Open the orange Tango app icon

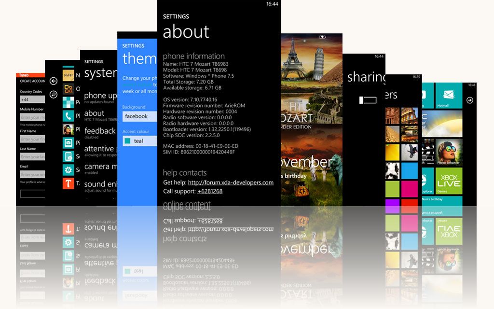pyautogui.click(x=68, y=183)
